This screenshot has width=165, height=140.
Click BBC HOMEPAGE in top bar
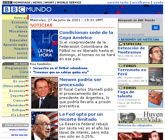pyautogui.click(x=16, y=3)
